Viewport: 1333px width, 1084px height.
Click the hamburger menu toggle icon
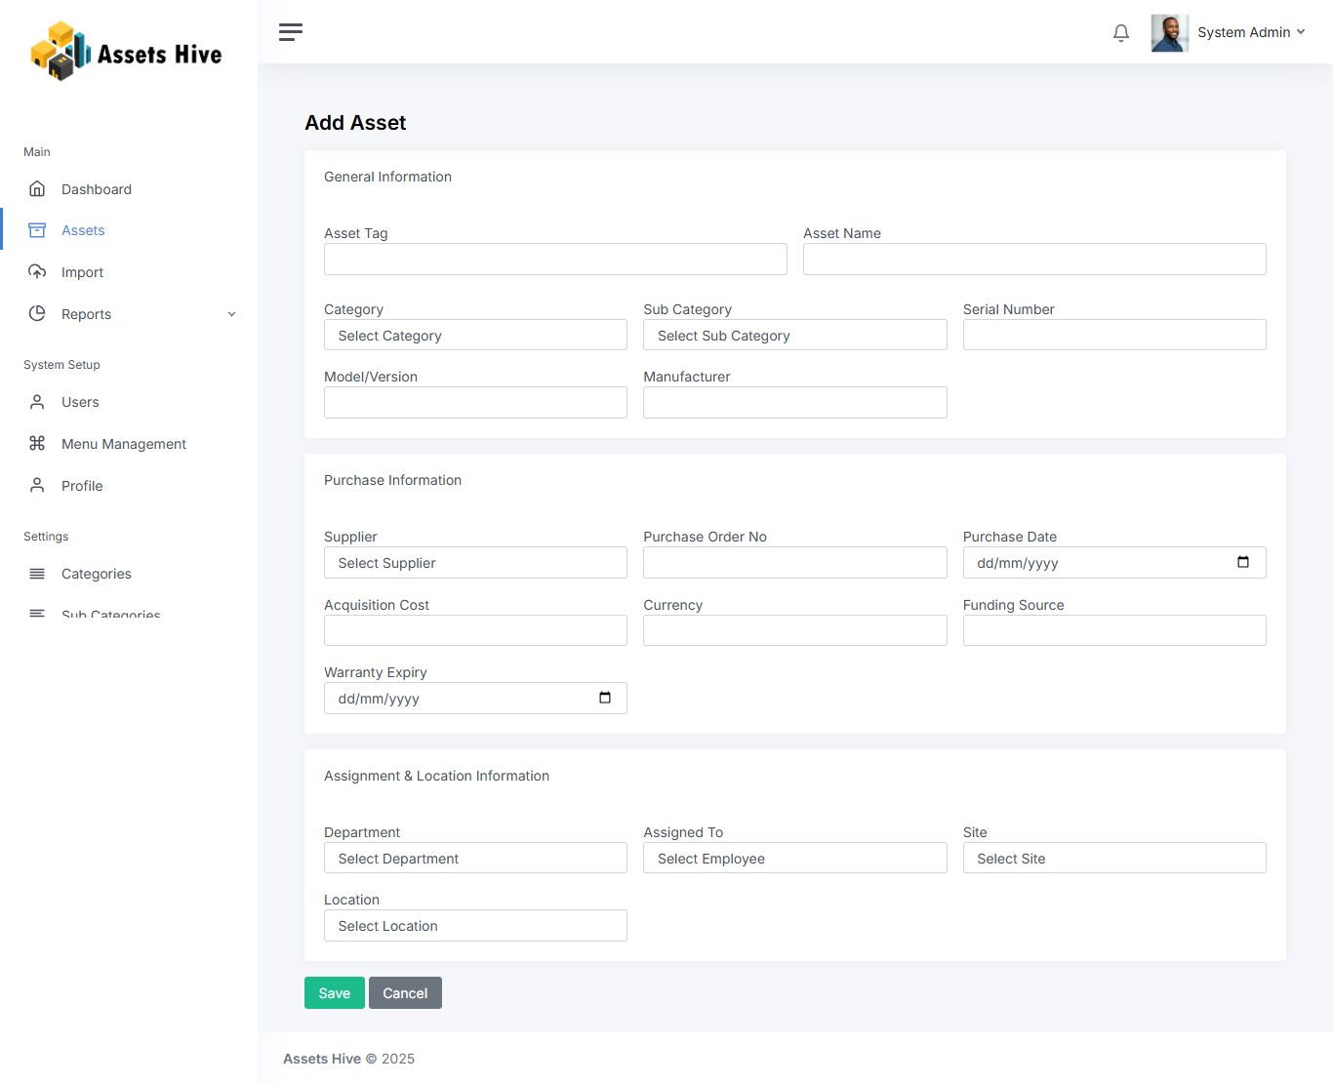pyautogui.click(x=290, y=32)
